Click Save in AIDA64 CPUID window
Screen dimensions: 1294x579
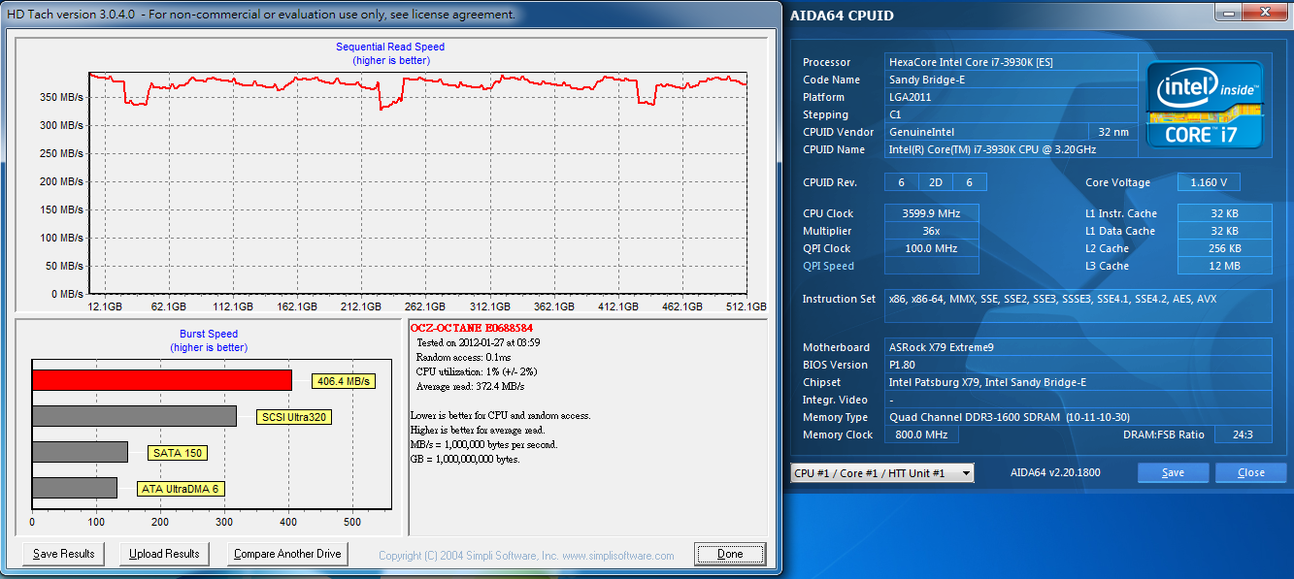[1173, 473]
